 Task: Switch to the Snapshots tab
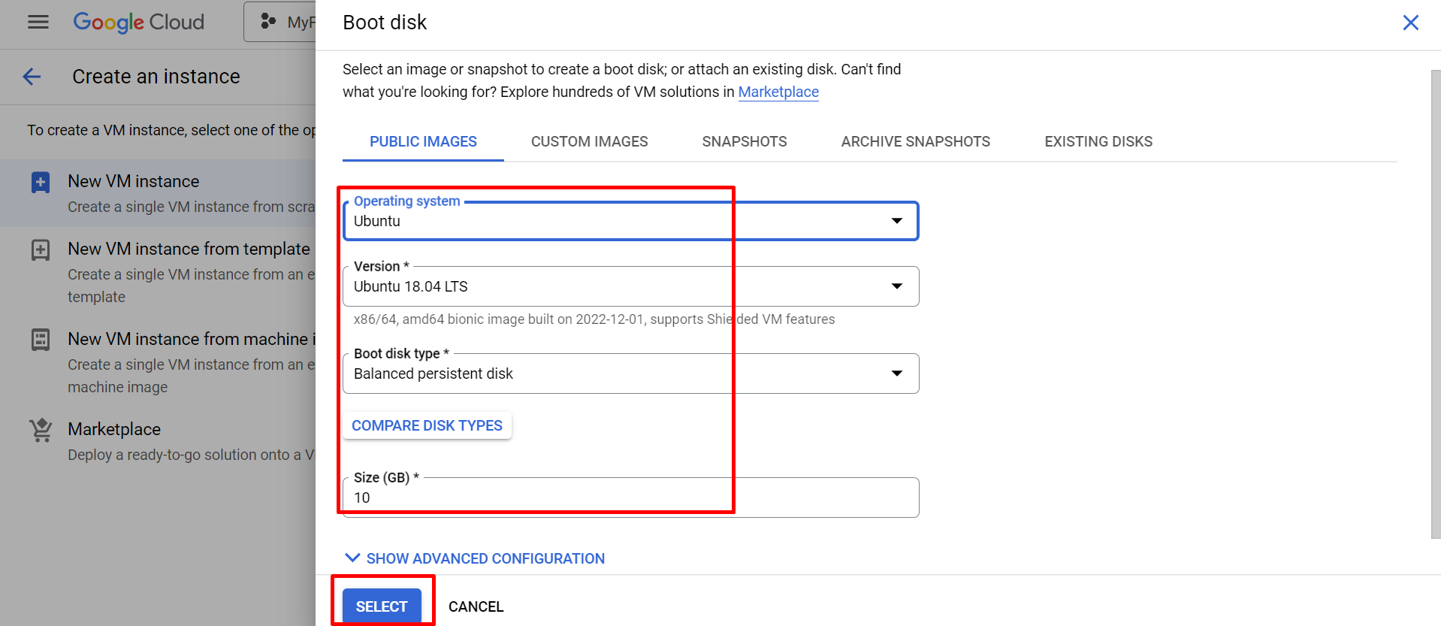pos(745,141)
